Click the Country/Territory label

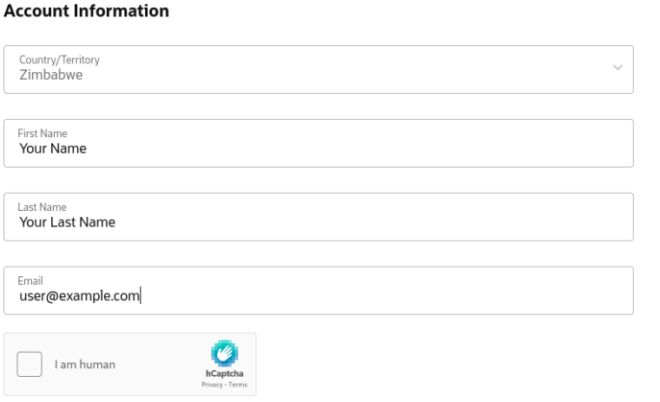pyautogui.click(x=59, y=60)
